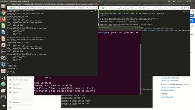Open page actions dots in left Firefox window

(87, 8)
